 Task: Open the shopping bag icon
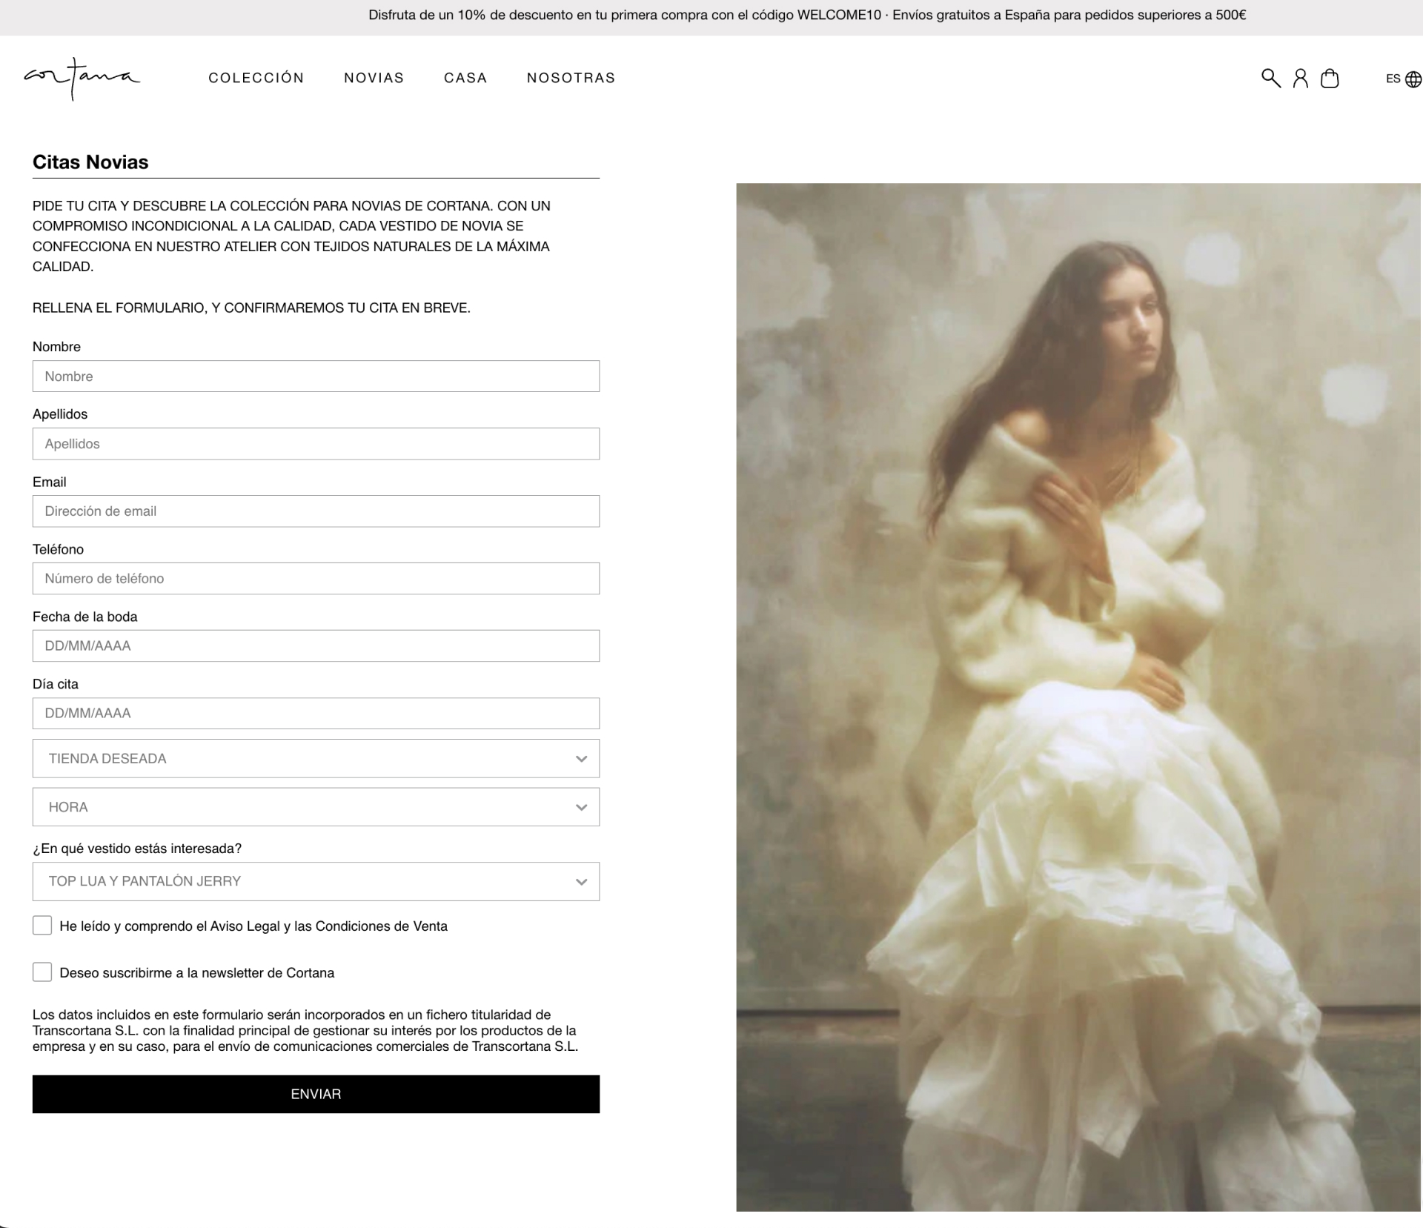point(1330,78)
